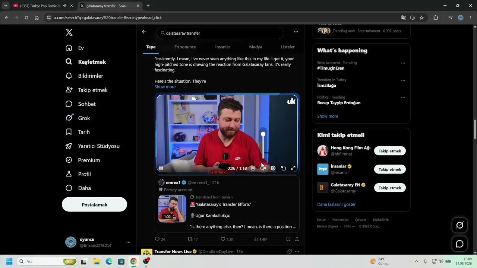Switch to En sonuncu tab

185,47
